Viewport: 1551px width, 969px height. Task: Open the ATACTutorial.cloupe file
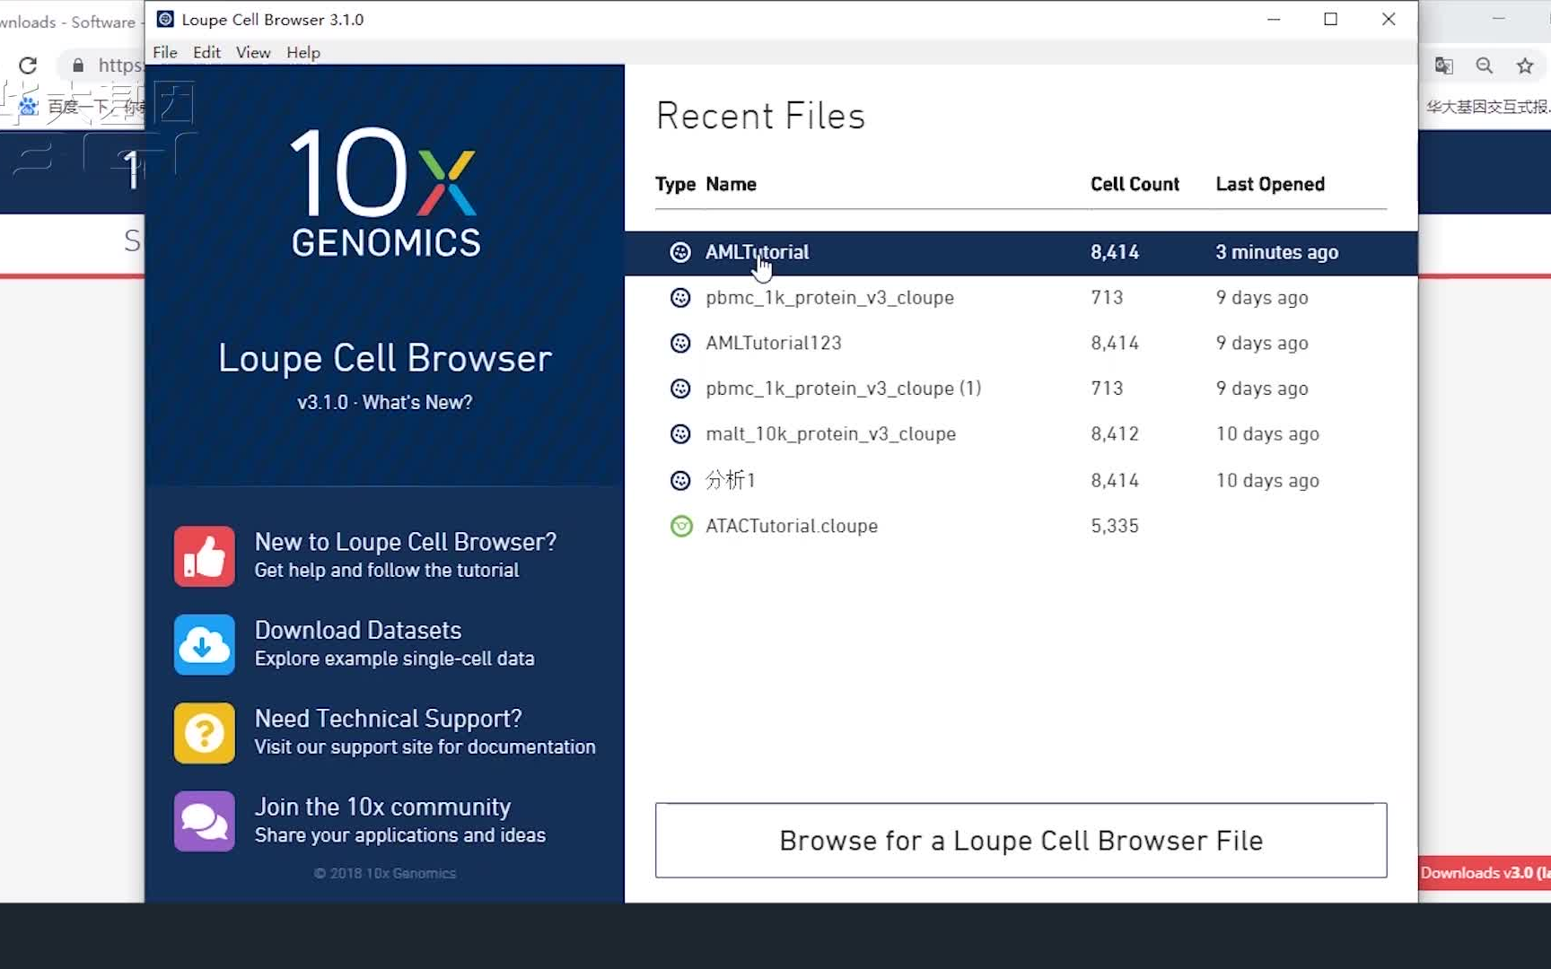[x=1021, y=526]
